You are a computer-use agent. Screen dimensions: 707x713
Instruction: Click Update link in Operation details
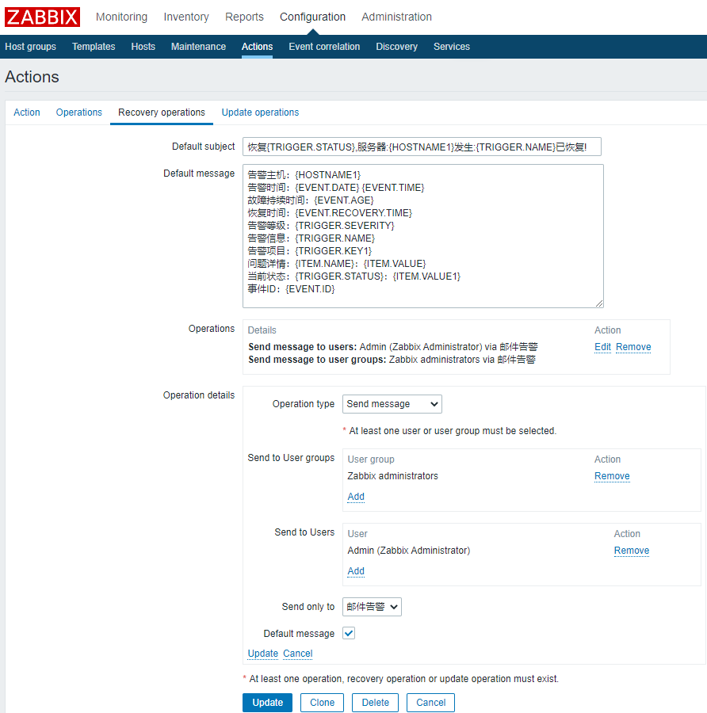pyautogui.click(x=263, y=654)
